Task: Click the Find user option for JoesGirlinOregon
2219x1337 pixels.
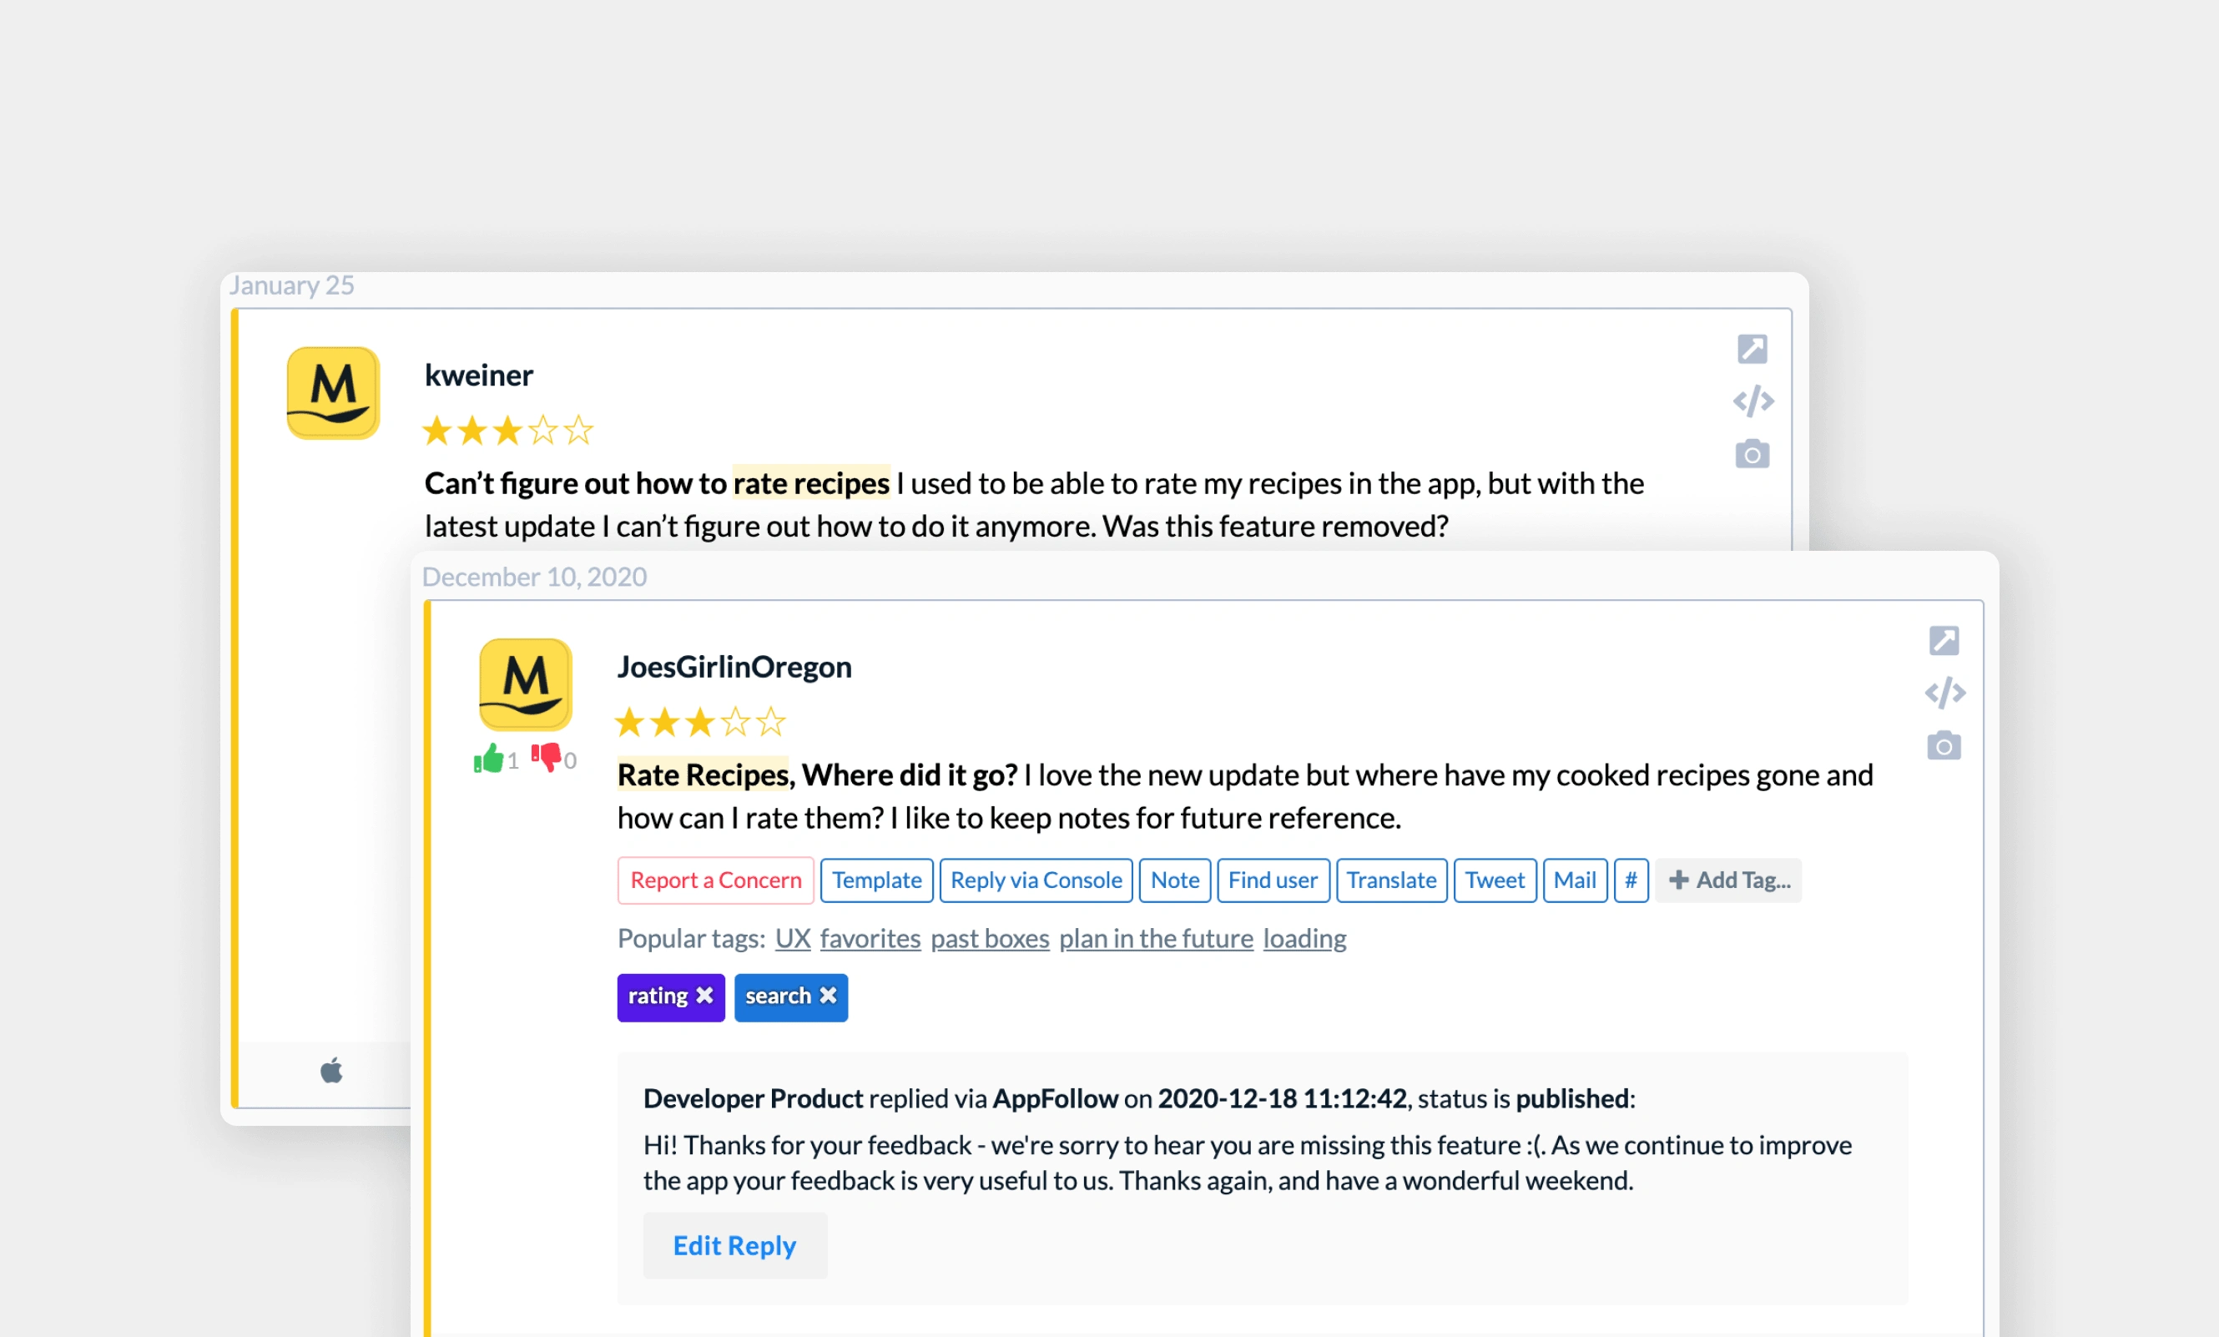Action: click(1274, 880)
